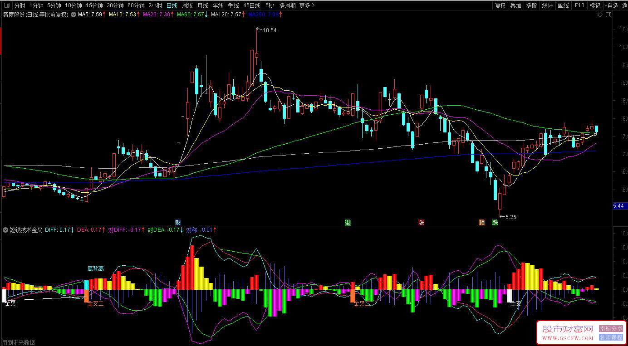Click the 财 event marker icon
The height and width of the screenshot is (346, 628).
pos(178,222)
